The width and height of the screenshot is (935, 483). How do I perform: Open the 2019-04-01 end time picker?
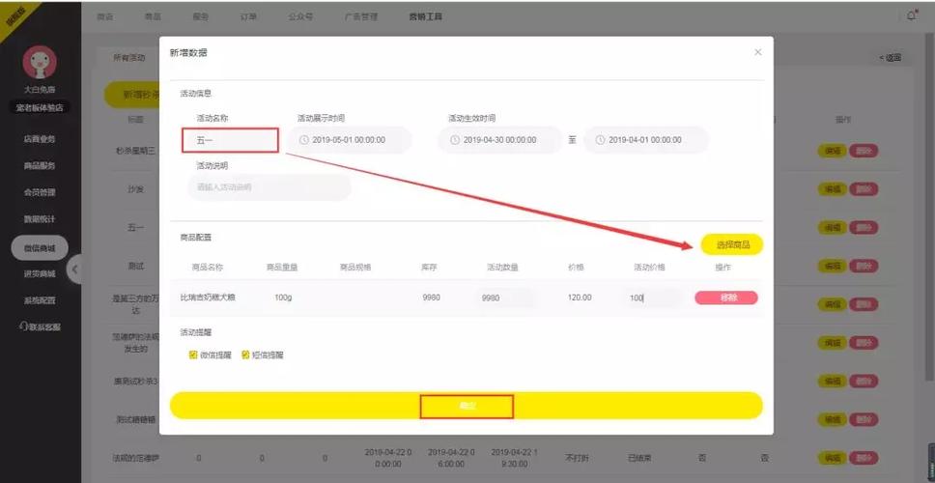pyautogui.click(x=645, y=140)
